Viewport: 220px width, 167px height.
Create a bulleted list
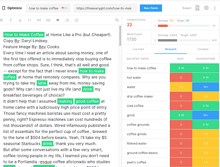[67, 20]
